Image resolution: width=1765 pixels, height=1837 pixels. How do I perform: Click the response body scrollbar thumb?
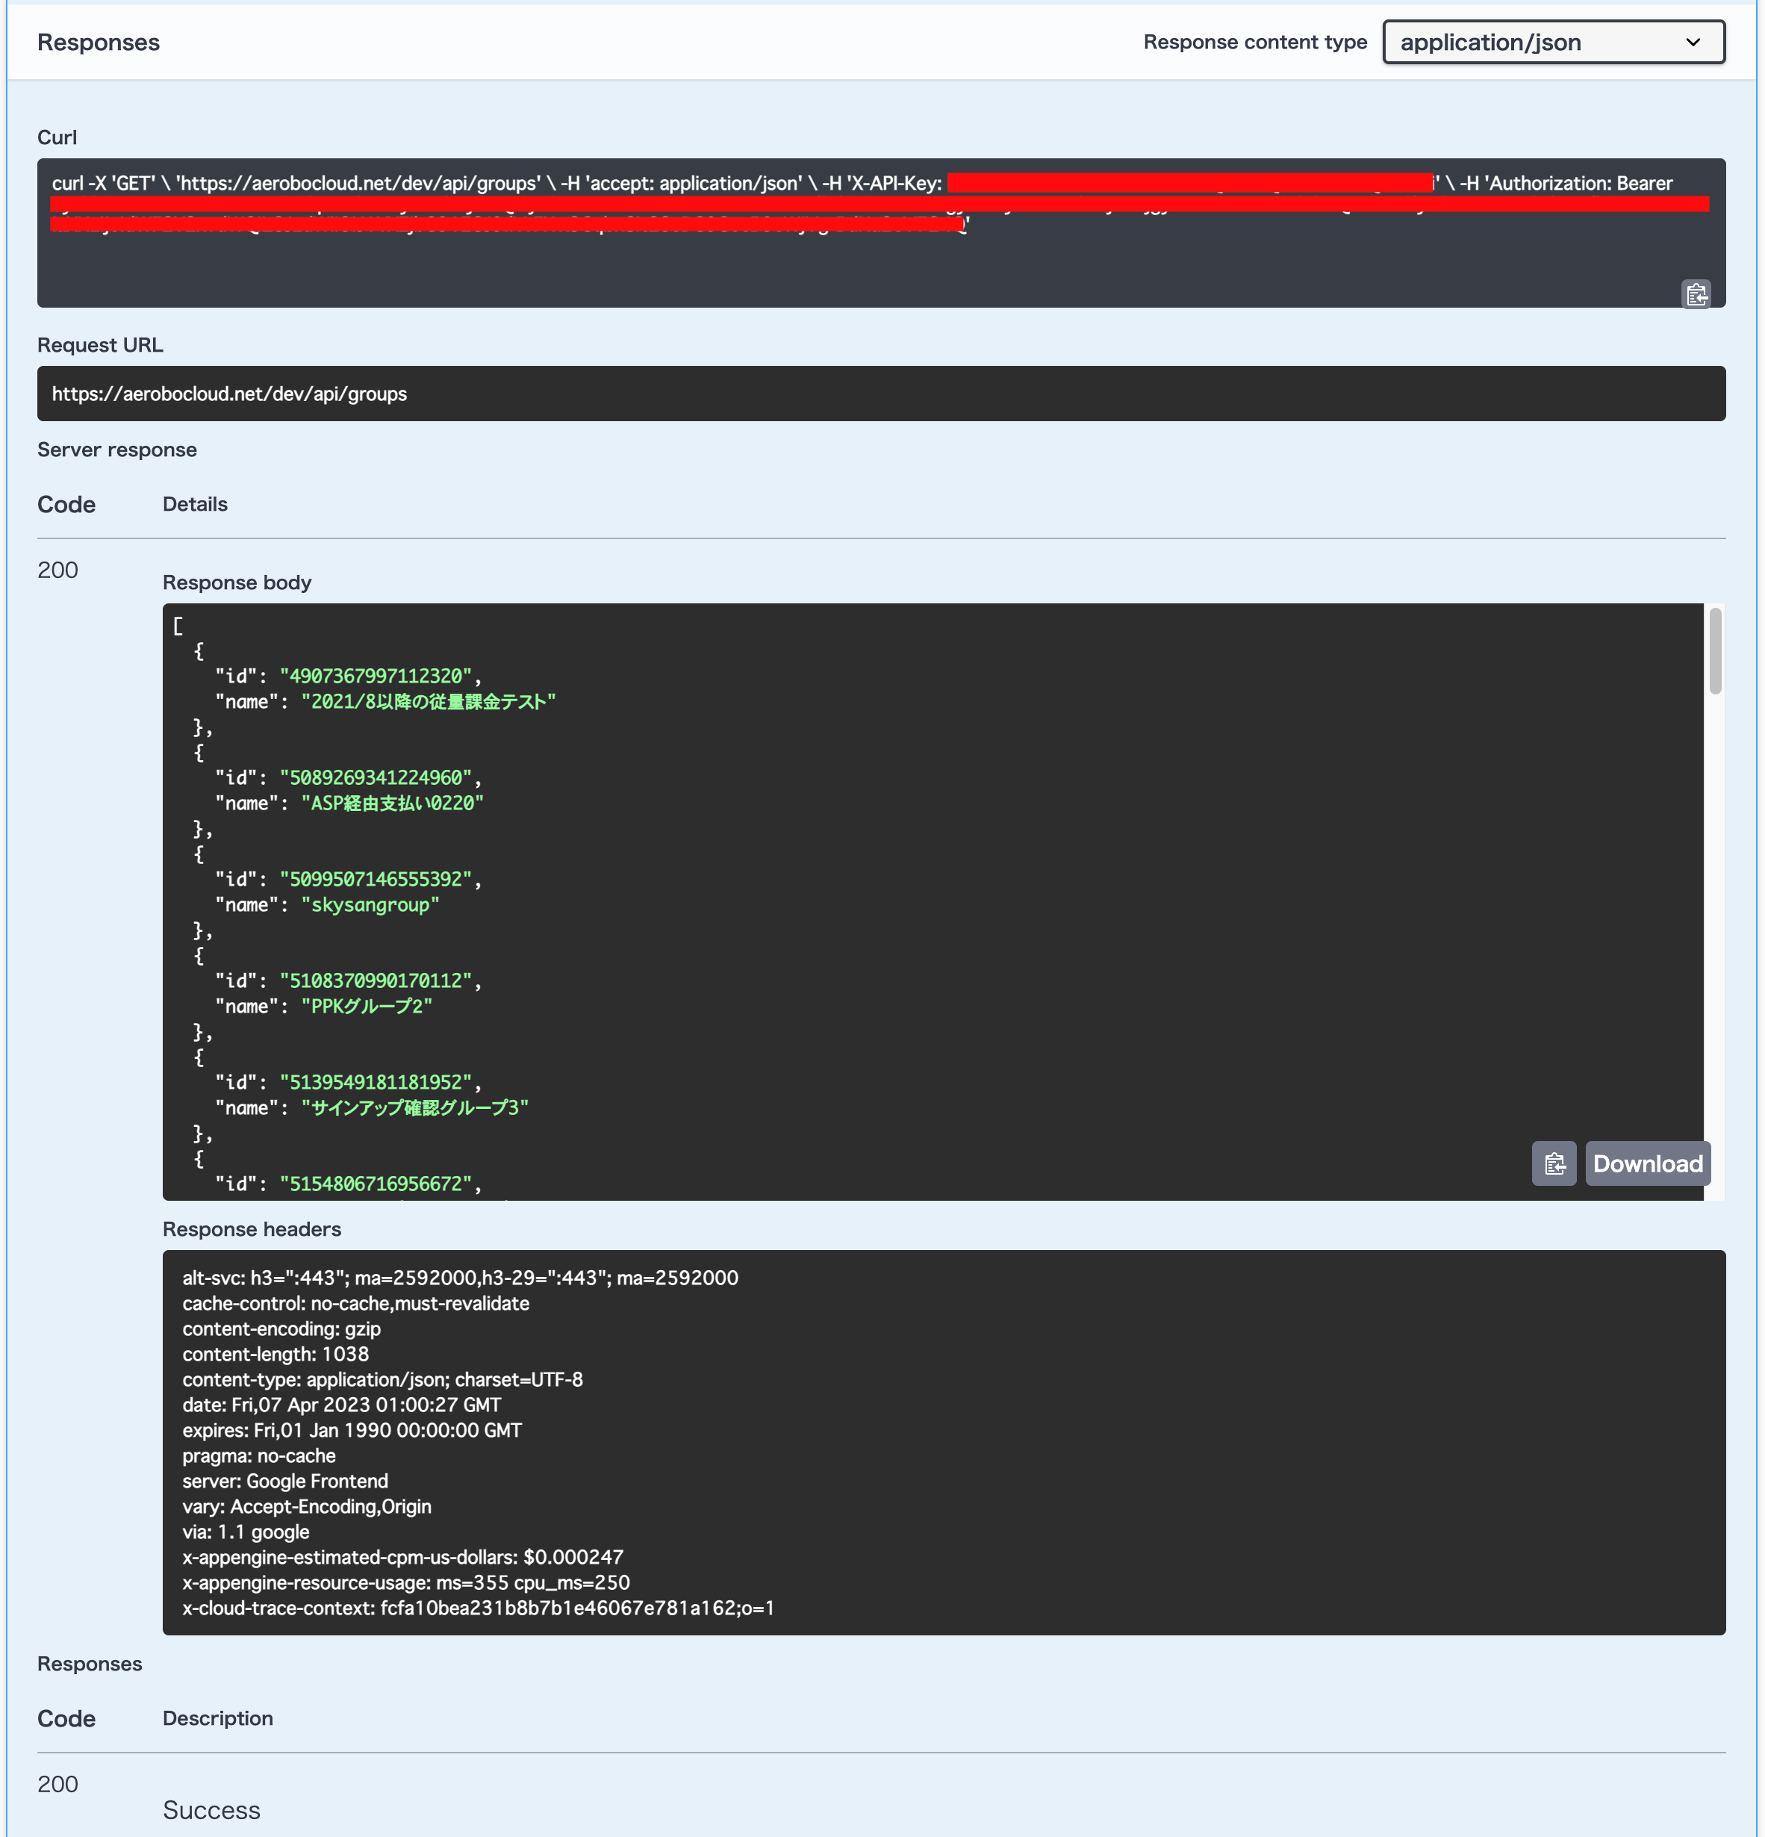click(x=1714, y=651)
